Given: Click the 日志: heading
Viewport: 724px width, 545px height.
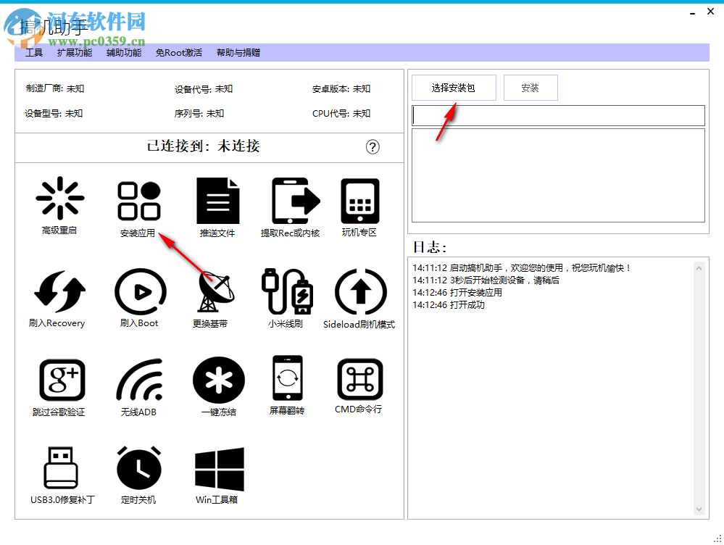Looking at the screenshot, I should [430, 248].
